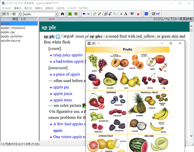Click example 'apple juice'

coord(62,93)
